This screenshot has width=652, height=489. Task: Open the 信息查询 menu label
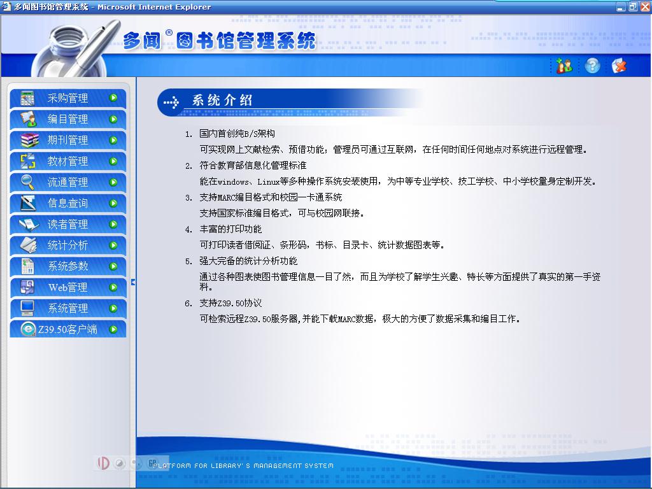[x=67, y=203]
